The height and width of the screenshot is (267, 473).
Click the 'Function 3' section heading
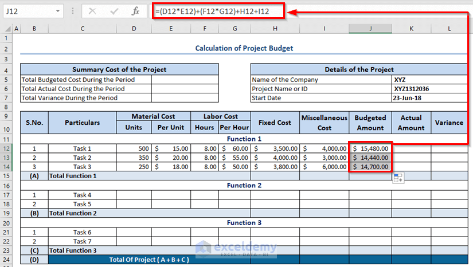(244, 223)
